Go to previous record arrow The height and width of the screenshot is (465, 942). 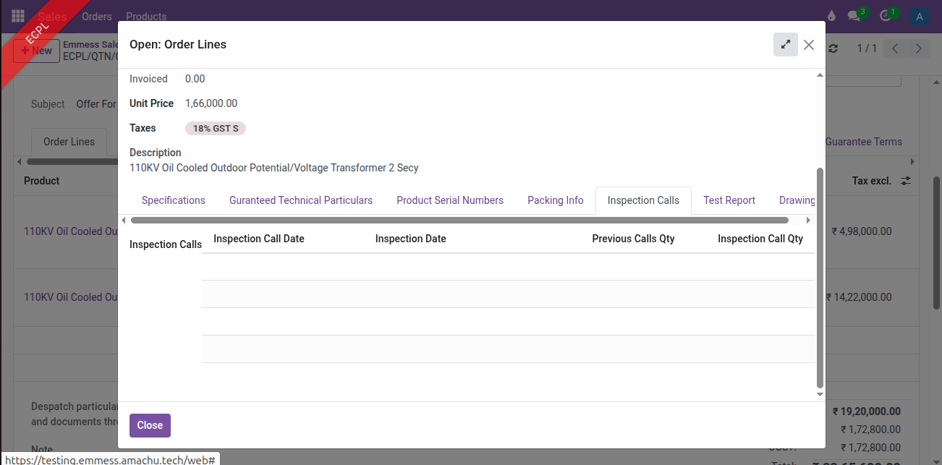pyautogui.click(x=896, y=48)
